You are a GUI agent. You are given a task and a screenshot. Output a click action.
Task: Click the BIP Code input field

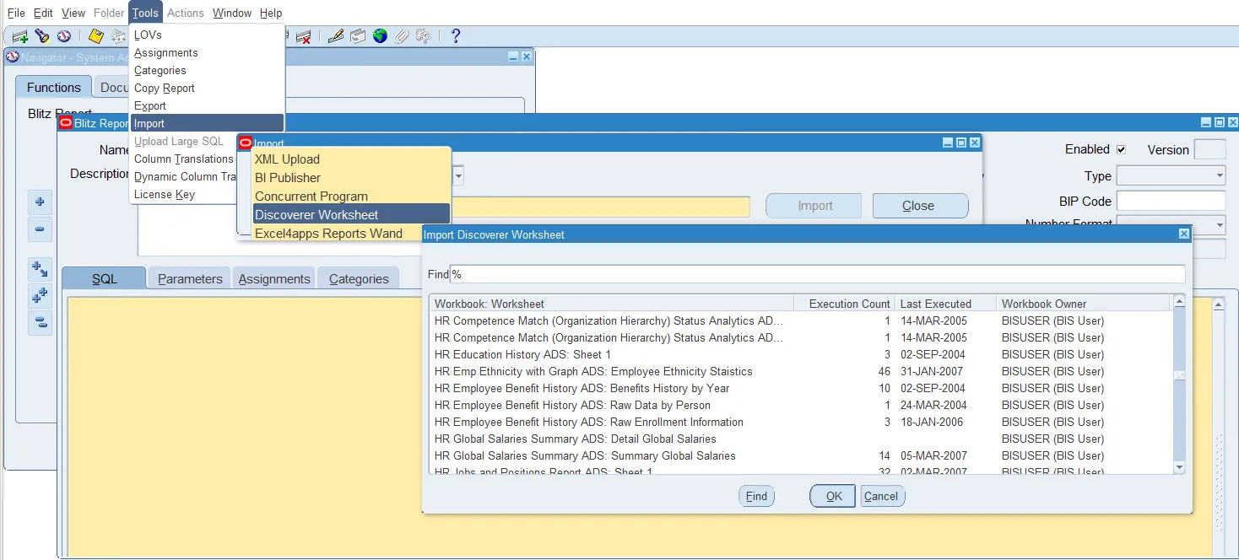(x=1171, y=201)
